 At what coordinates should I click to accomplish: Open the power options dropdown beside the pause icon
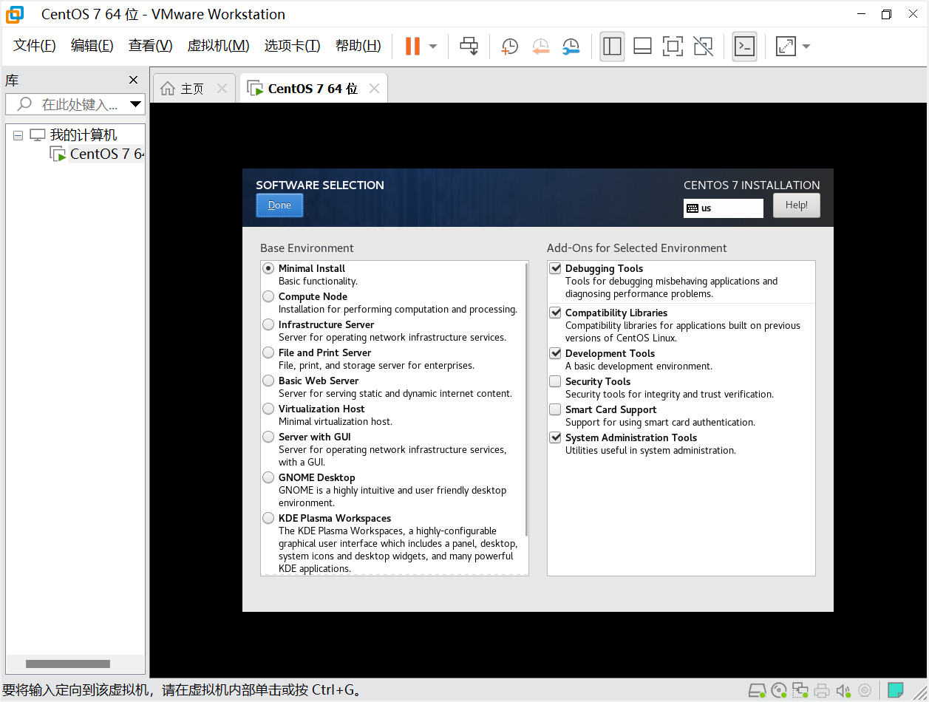tap(433, 47)
